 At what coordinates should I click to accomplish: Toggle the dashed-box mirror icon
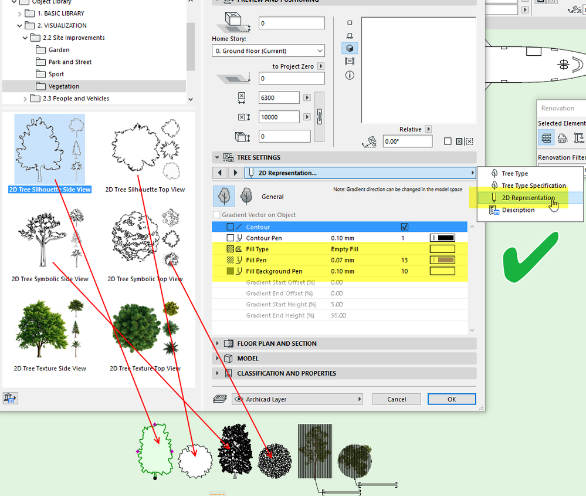pos(470,141)
